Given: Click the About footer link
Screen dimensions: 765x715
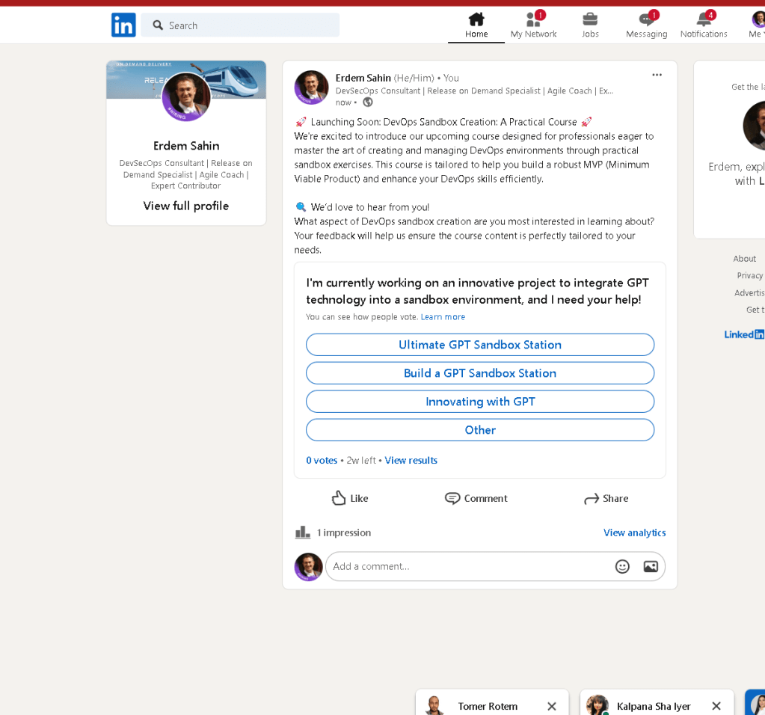Looking at the screenshot, I should pyautogui.click(x=744, y=259).
